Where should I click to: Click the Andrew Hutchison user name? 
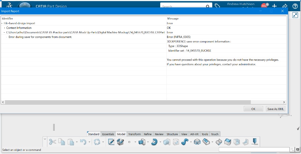pos(240,4)
